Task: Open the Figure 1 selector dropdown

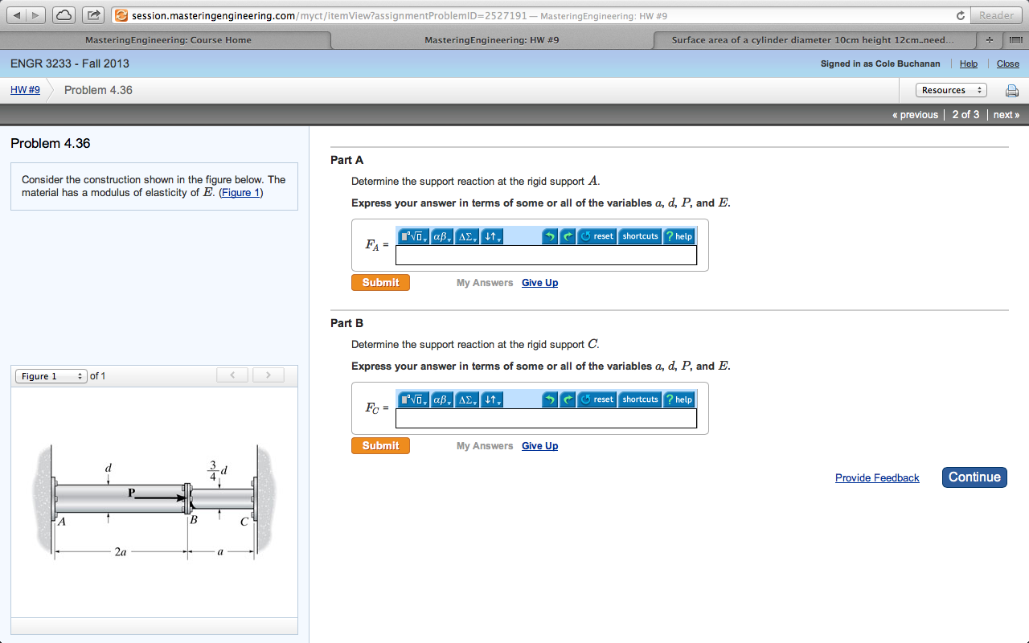Action: tap(51, 376)
